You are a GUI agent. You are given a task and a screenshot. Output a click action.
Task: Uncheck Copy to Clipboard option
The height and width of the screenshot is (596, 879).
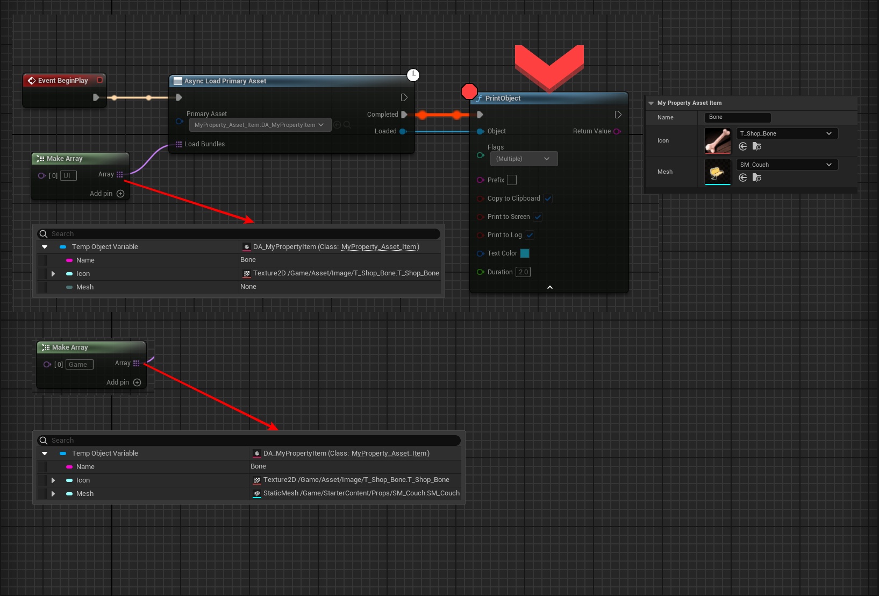coord(548,198)
